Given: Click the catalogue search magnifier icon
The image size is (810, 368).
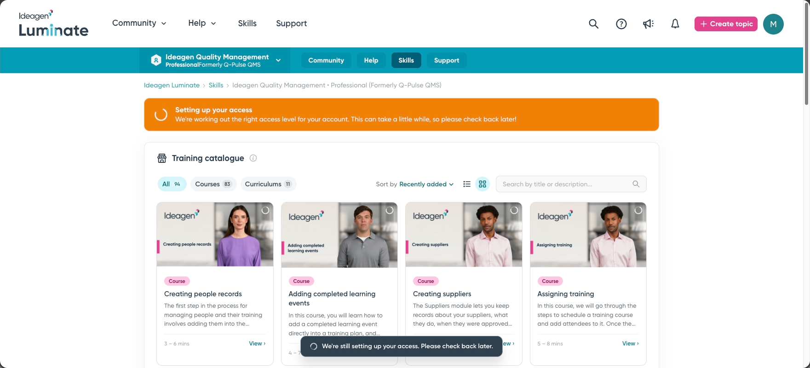Looking at the screenshot, I should [636, 184].
